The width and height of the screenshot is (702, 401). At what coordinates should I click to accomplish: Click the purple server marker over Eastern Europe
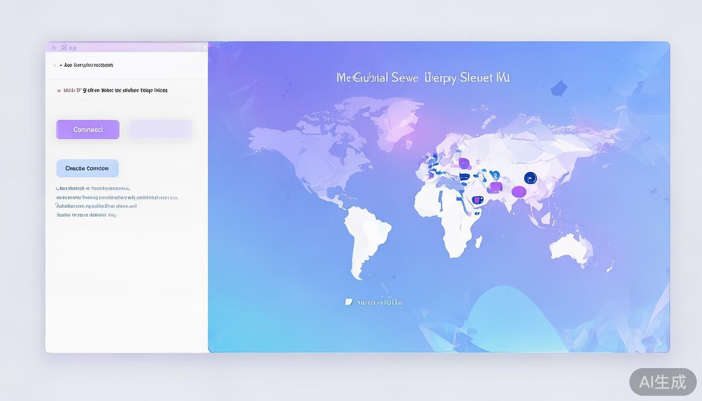(x=464, y=164)
